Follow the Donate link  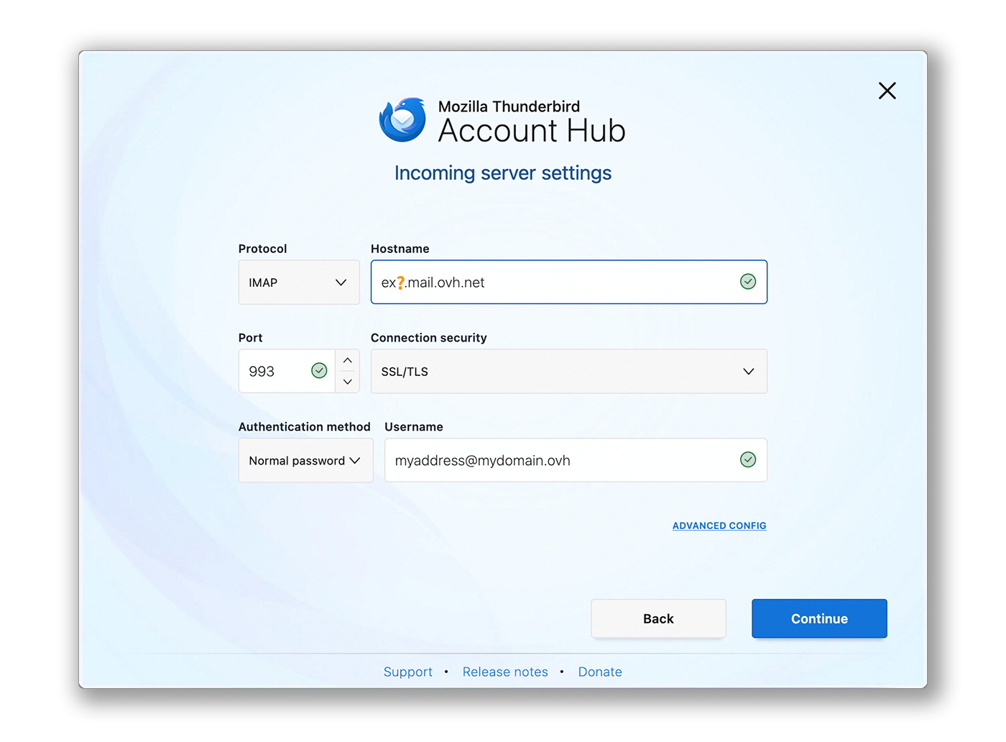(600, 672)
